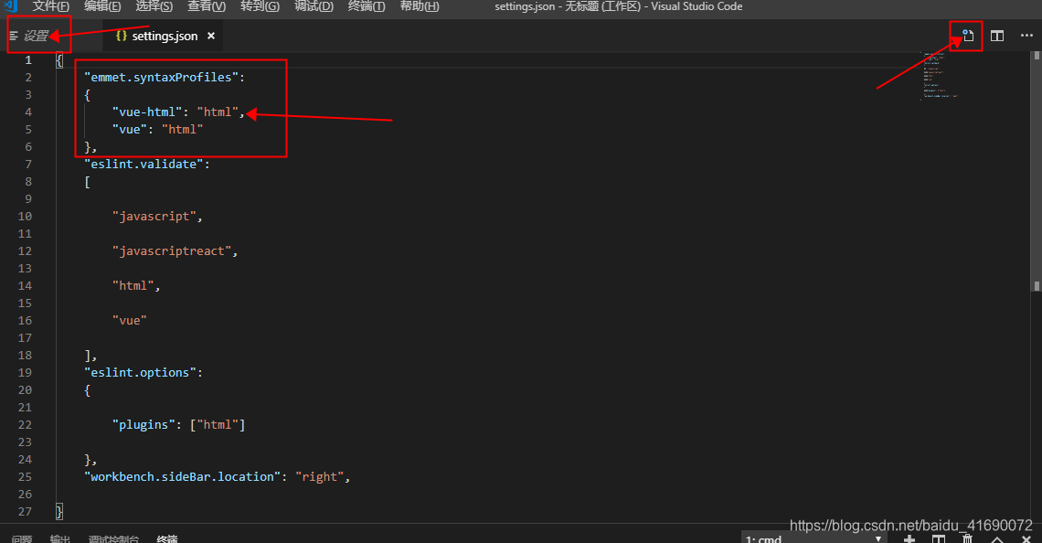
Task: Close the bottom panel
Action: pyautogui.click(x=1026, y=539)
